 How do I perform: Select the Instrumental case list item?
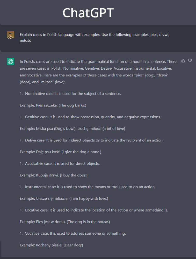click(x=88, y=187)
